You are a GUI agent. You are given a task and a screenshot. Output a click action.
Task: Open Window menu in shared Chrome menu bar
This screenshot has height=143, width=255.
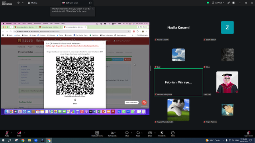coord(57,23)
